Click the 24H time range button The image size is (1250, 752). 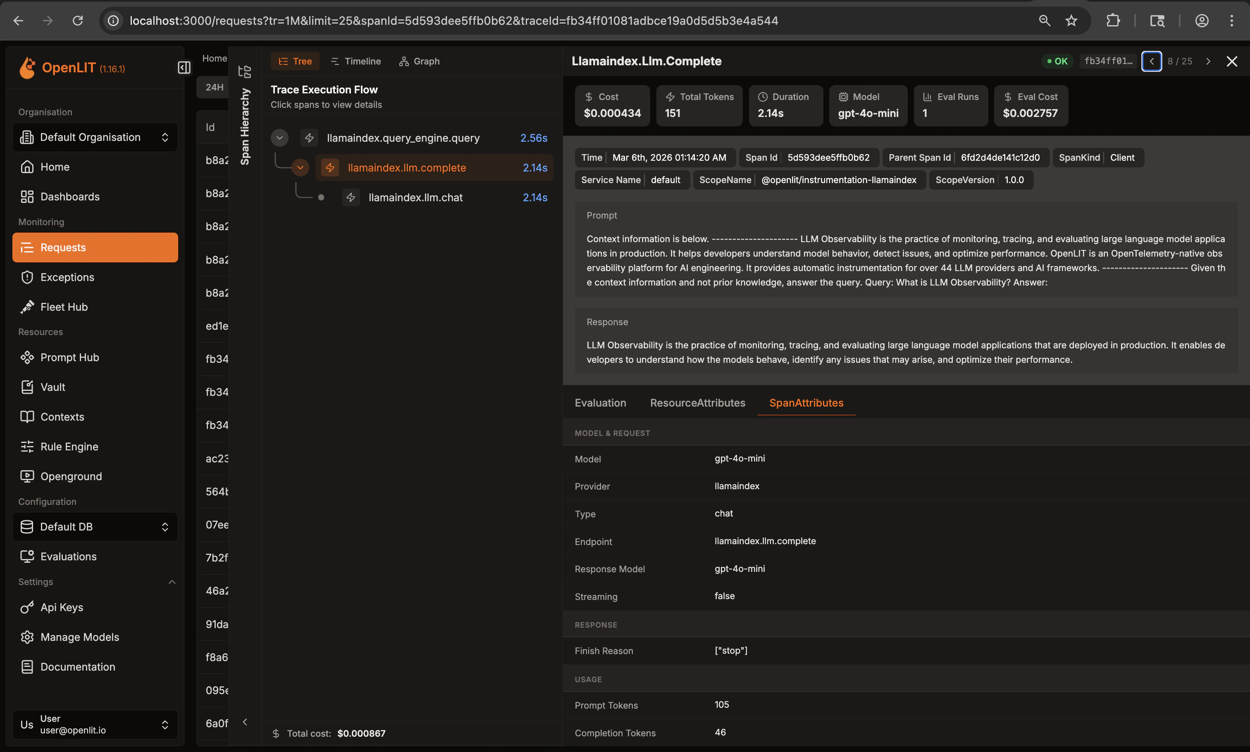pos(215,87)
